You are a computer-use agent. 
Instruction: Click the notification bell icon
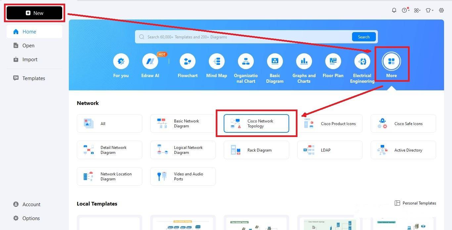[x=394, y=10]
